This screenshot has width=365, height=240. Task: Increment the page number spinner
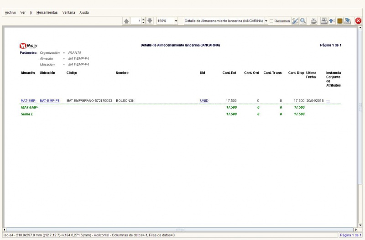tap(143, 20)
